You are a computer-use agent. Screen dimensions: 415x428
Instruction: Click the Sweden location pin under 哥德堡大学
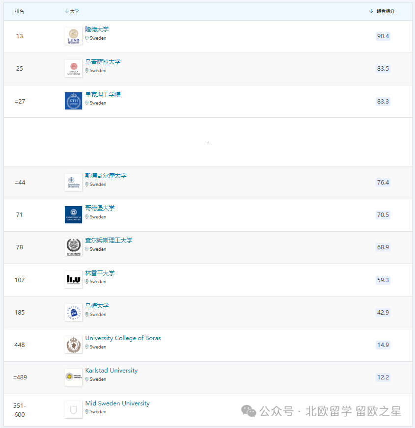tap(87, 217)
